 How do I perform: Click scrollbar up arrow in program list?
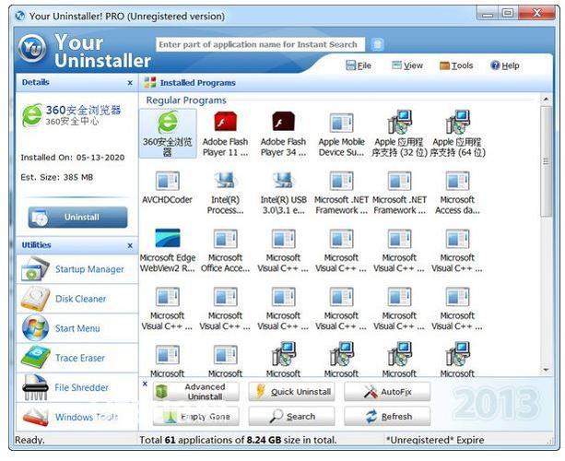546,100
